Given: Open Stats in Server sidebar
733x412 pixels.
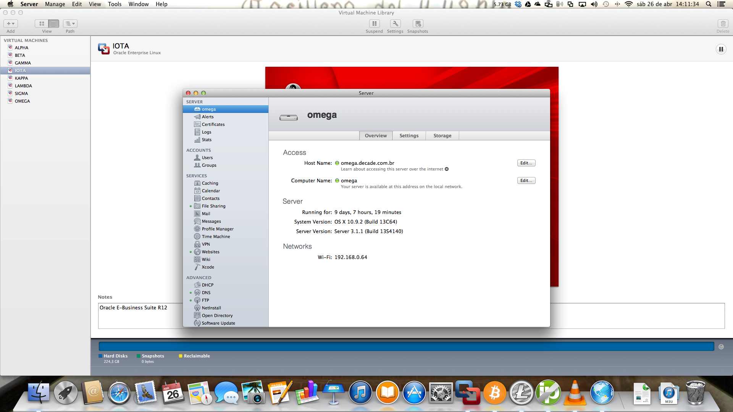Looking at the screenshot, I should [225, 140].
